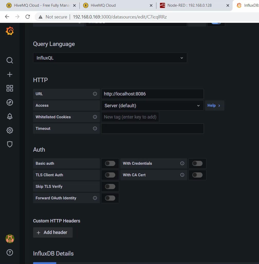This screenshot has width=259, height=264.
Task: Click the browser Back arrow
Action: coord(7,17)
